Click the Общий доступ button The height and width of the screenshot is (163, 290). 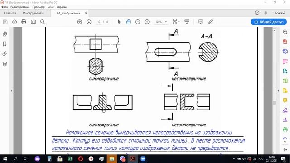pos(269,22)
